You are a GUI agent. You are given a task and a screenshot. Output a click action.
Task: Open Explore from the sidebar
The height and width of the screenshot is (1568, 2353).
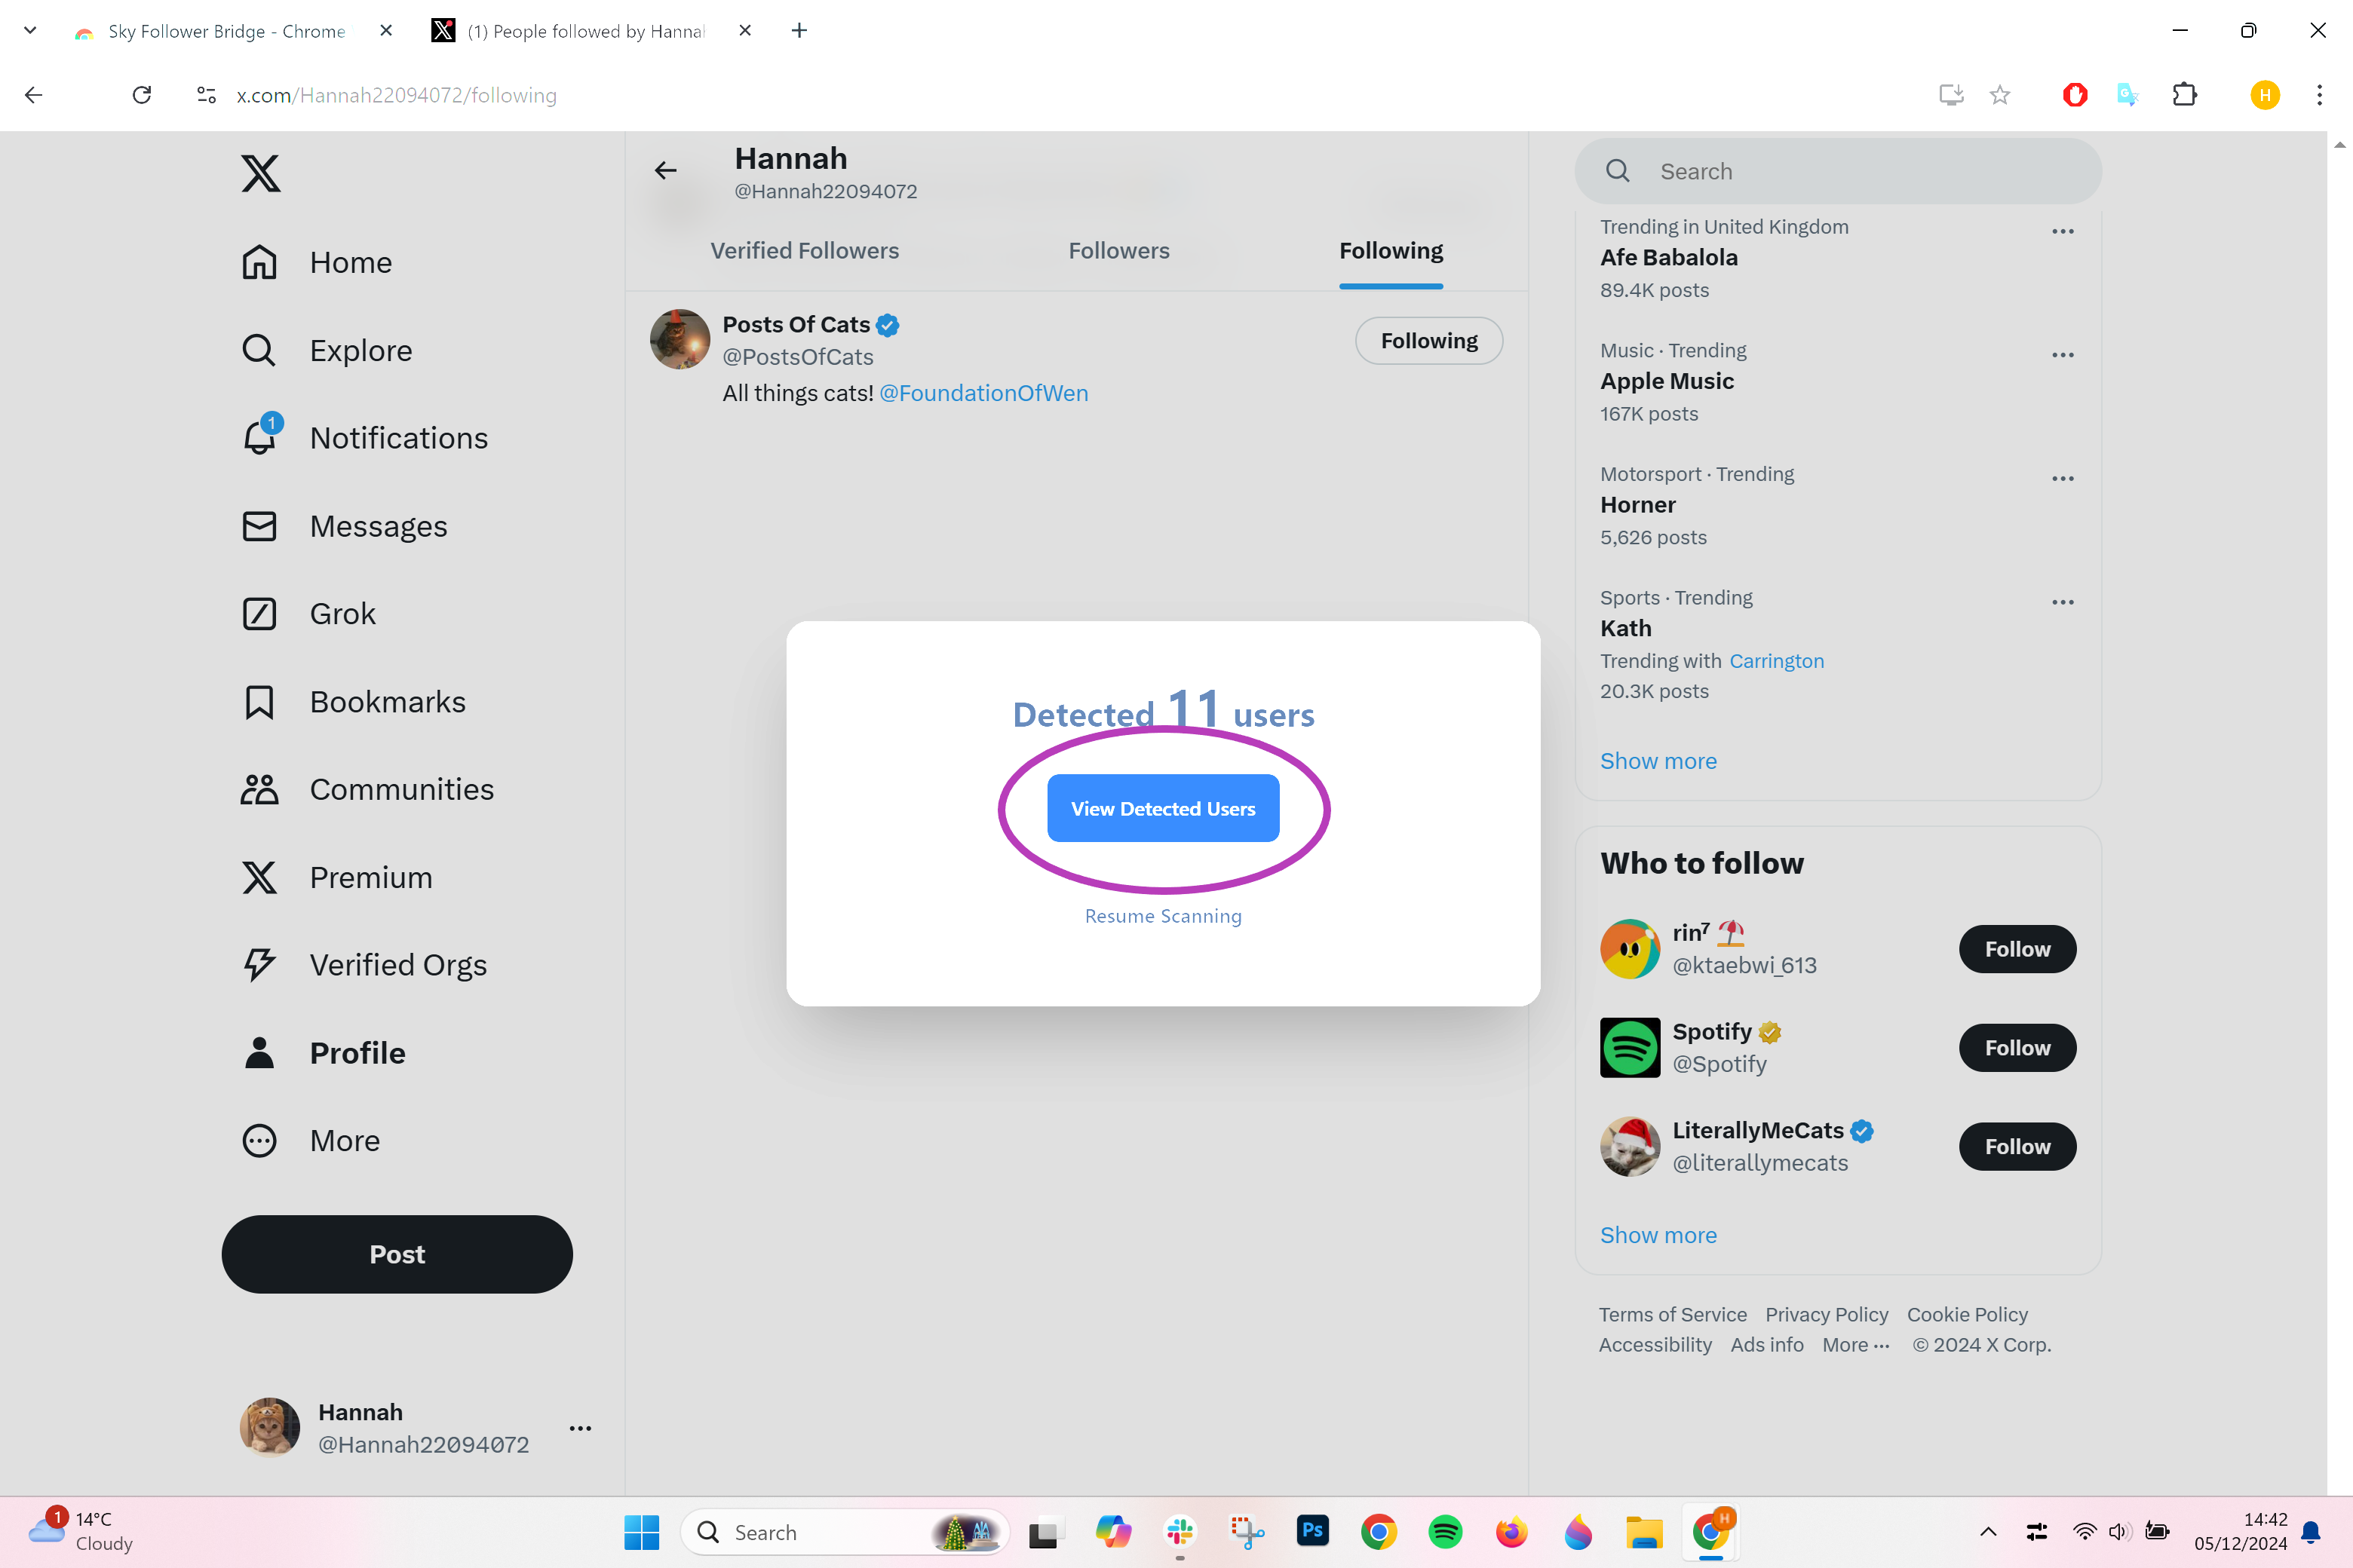pyautogui.click(x=326, y=350)
